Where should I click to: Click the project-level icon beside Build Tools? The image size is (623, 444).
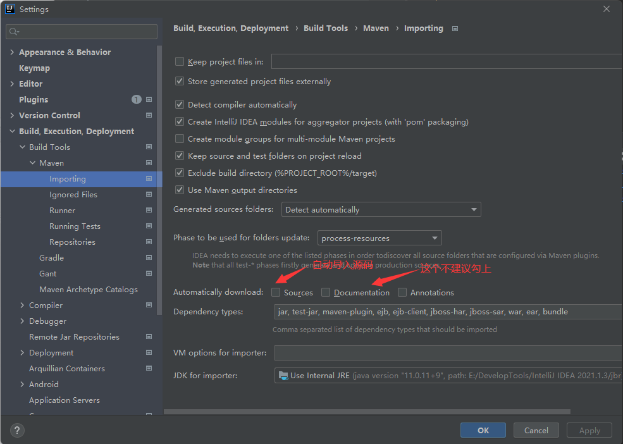pos(149,147)
